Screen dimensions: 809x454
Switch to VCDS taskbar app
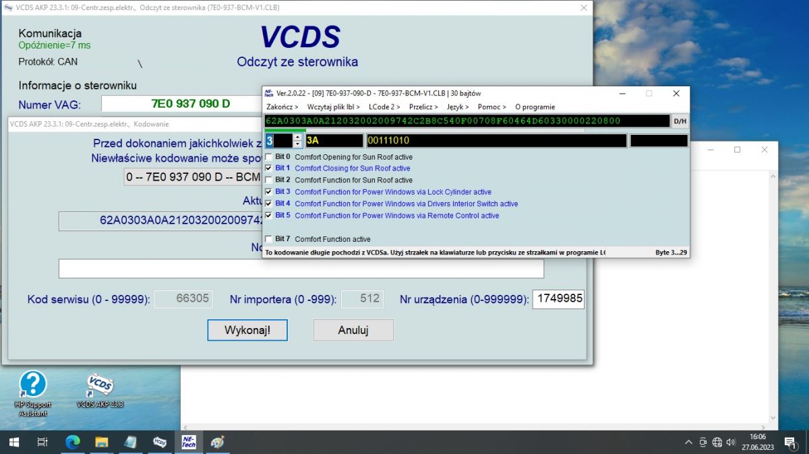(160, 442)
